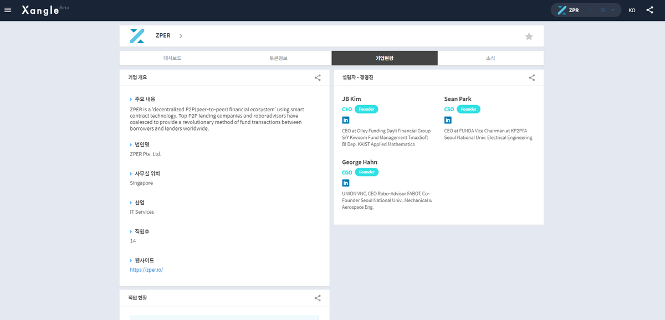Click the IT Services industry text

tap(142, 212)
